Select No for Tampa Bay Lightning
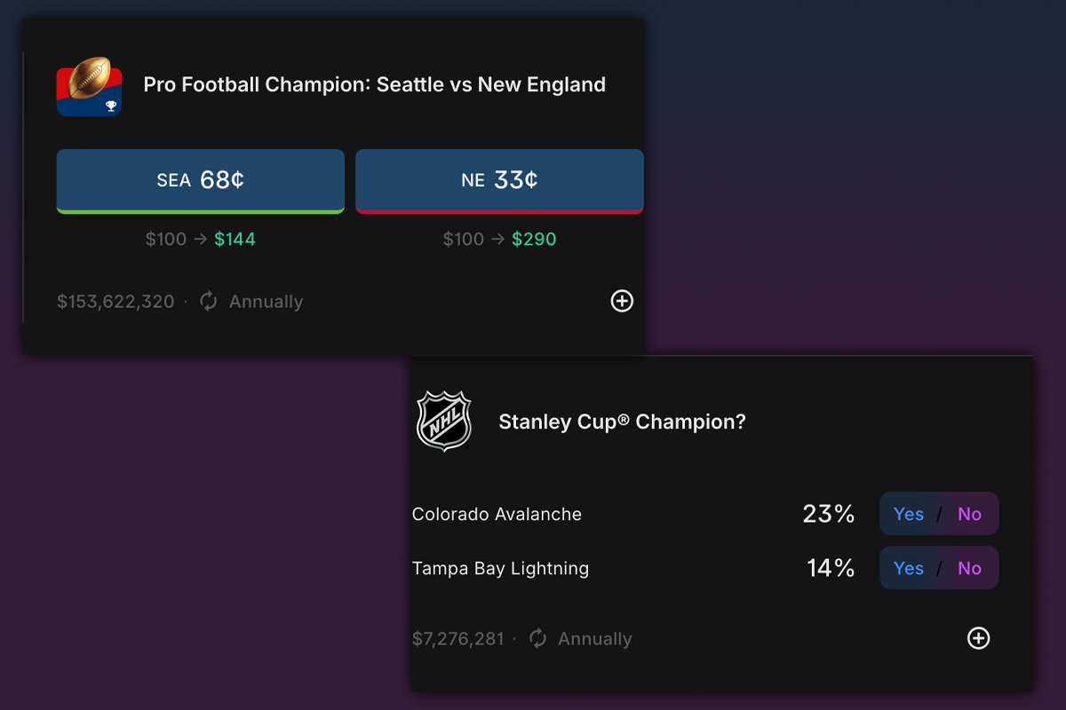 click(x=969, y=568)
